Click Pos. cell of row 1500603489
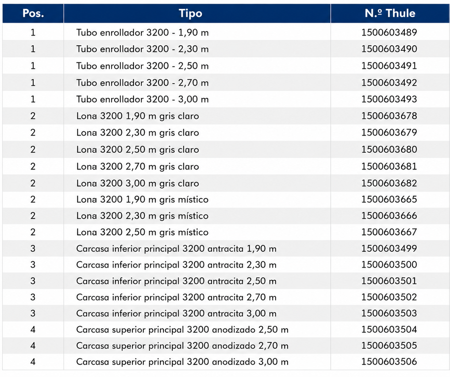450x377 pixels. pyautogui.click(x=33, y=33)
